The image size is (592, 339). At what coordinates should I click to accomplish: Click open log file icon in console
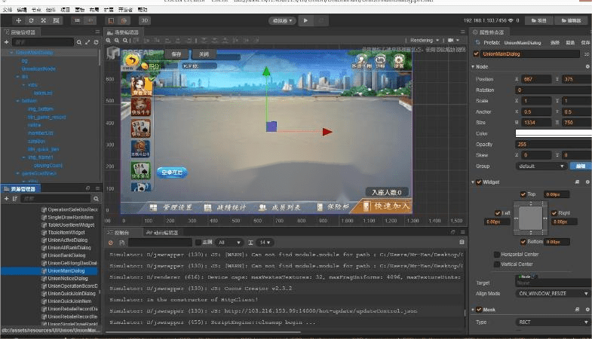pyautogui.click(x=121, y=243)
